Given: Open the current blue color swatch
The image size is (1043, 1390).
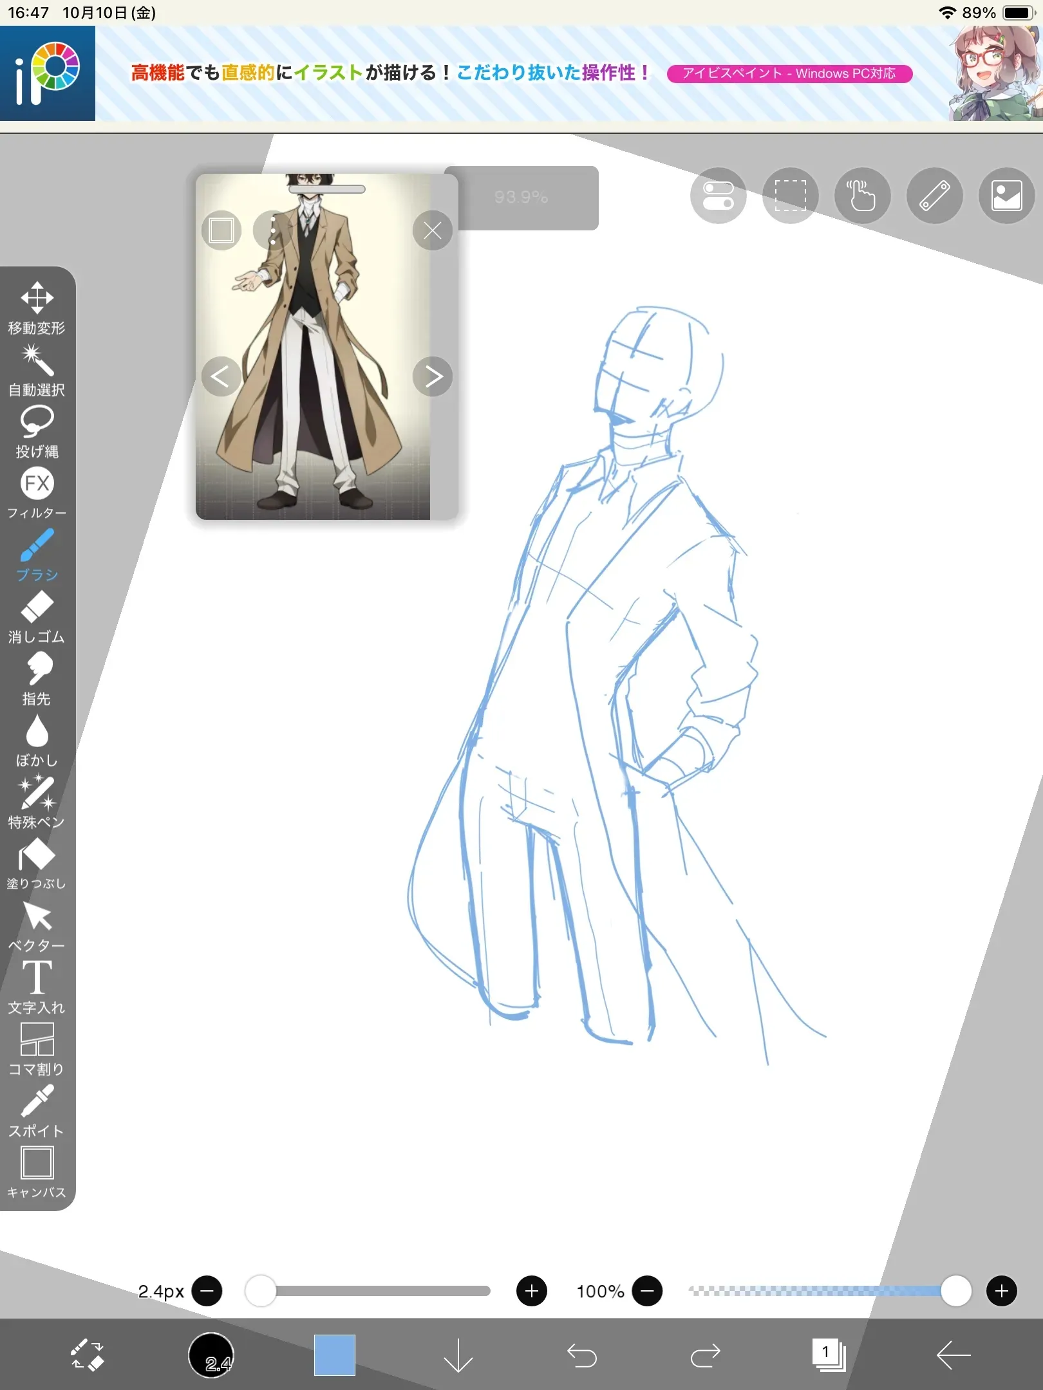Looking at the screenshot, I should coord(335,1355).
